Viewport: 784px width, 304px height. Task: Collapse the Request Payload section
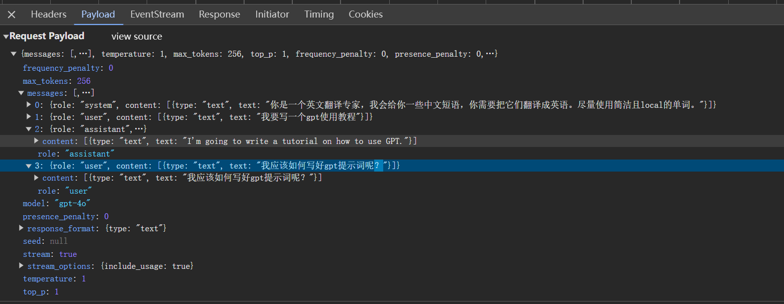(x=6, y=36)
